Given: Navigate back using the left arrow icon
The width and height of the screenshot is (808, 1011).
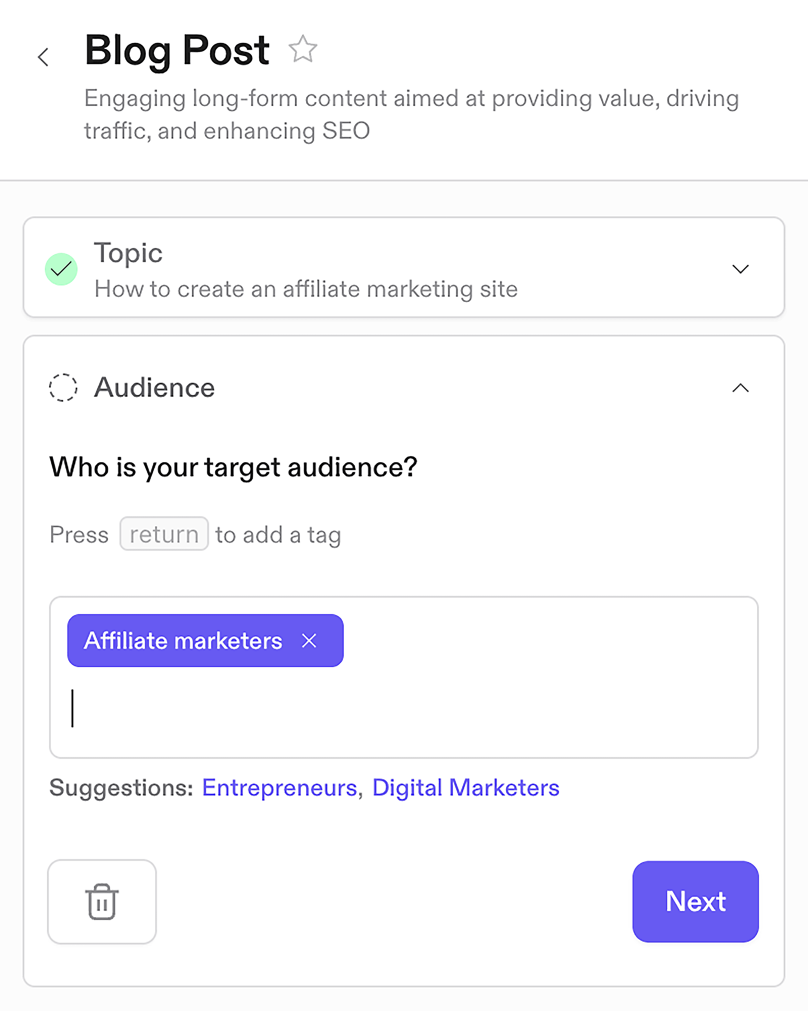Looking at the screenshot, I should pos(44,56).
